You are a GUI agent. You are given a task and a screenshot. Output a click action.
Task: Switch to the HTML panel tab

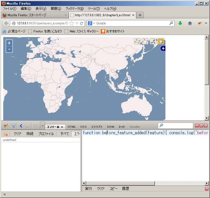click(72, 127)
